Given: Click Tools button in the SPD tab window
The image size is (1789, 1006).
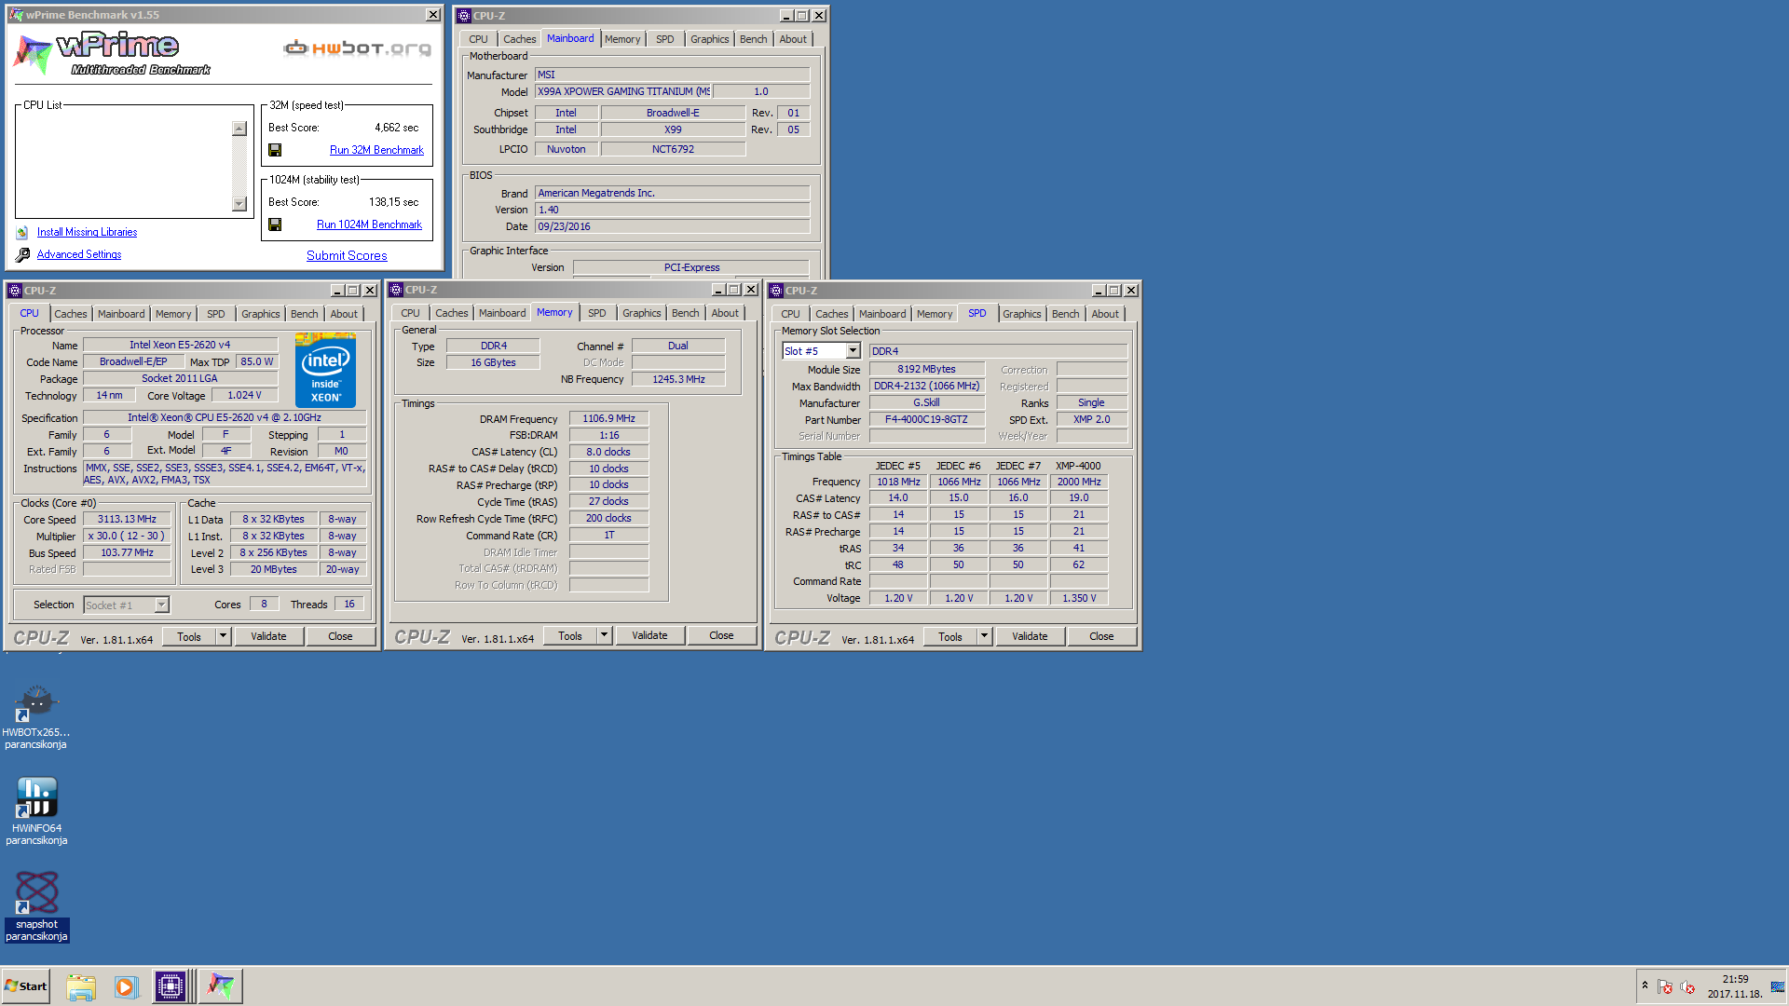Looking at the screenshot, I should click(950, 636).
